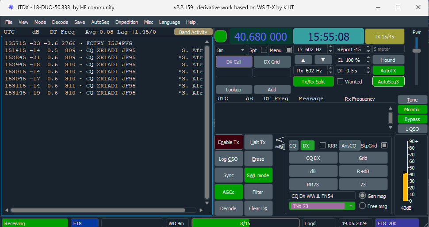Open the Language menu
Screen dimensions: 429x227
pyautogui.click(x=170, y=22)
